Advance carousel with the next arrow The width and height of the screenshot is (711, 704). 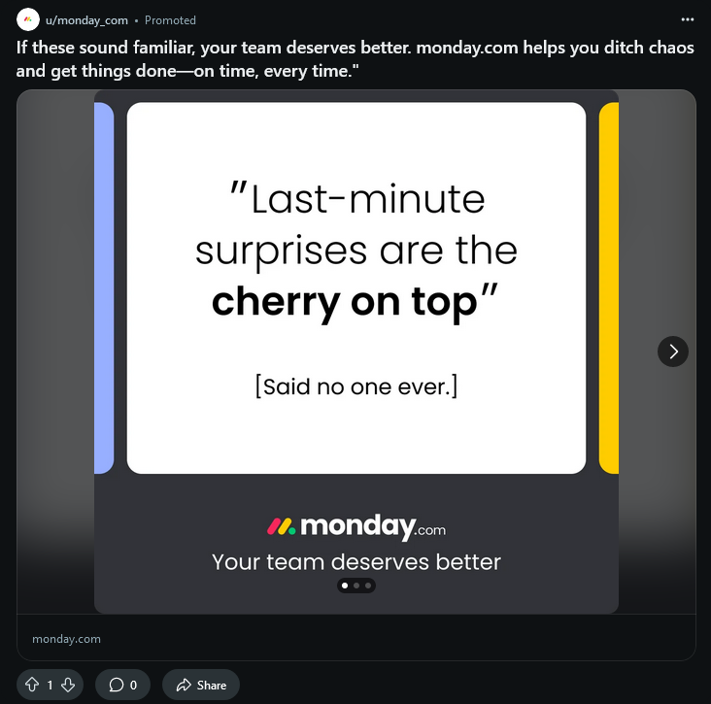pos(673,352)
